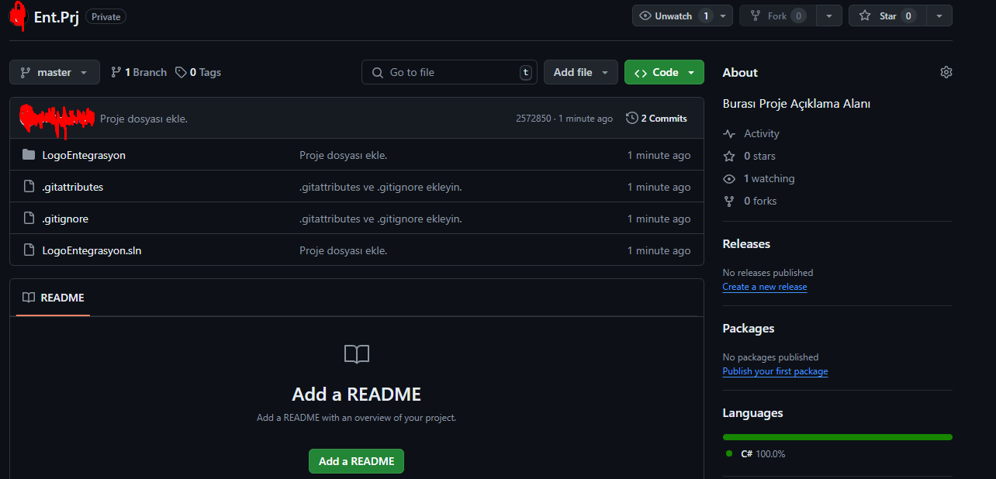Viewport: 996px width, 479px height.
Task: Open the About settings gear icon
Action: [x=946, y=72]
